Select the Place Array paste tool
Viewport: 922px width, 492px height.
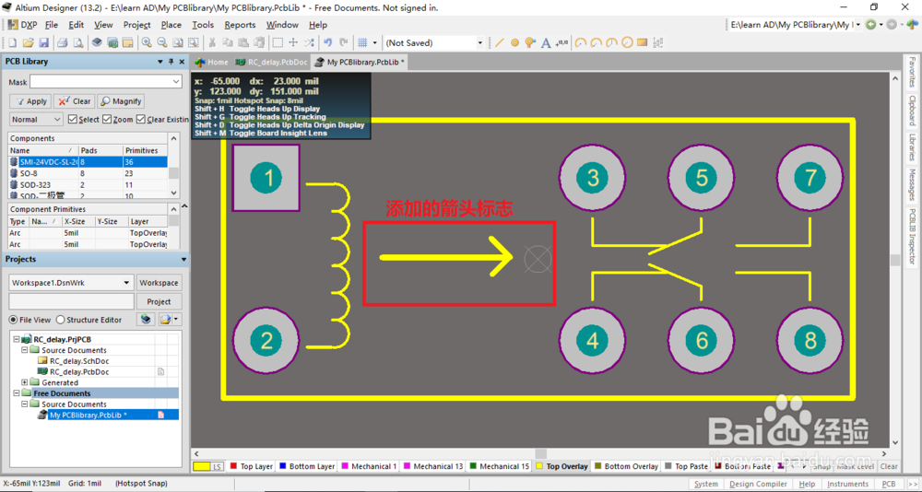pos(658,43)
